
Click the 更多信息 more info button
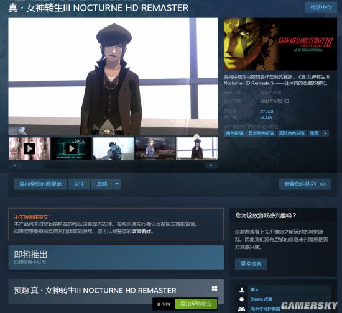point(251,264)
